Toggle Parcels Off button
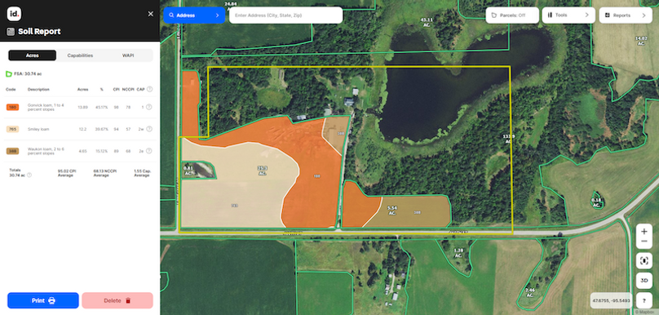Image resolution: width=659 pixels, height=315 pixels. click(x=512, y=16)
